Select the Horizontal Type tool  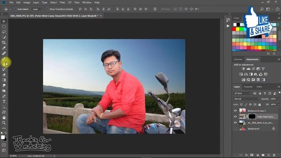pyautogui.click(x=4, y=101)
